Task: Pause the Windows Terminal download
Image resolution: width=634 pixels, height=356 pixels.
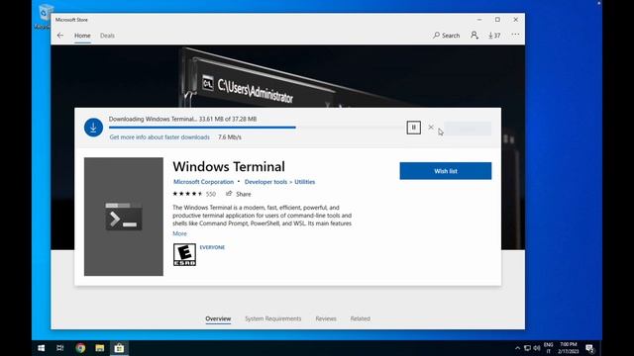Action: 414,128
